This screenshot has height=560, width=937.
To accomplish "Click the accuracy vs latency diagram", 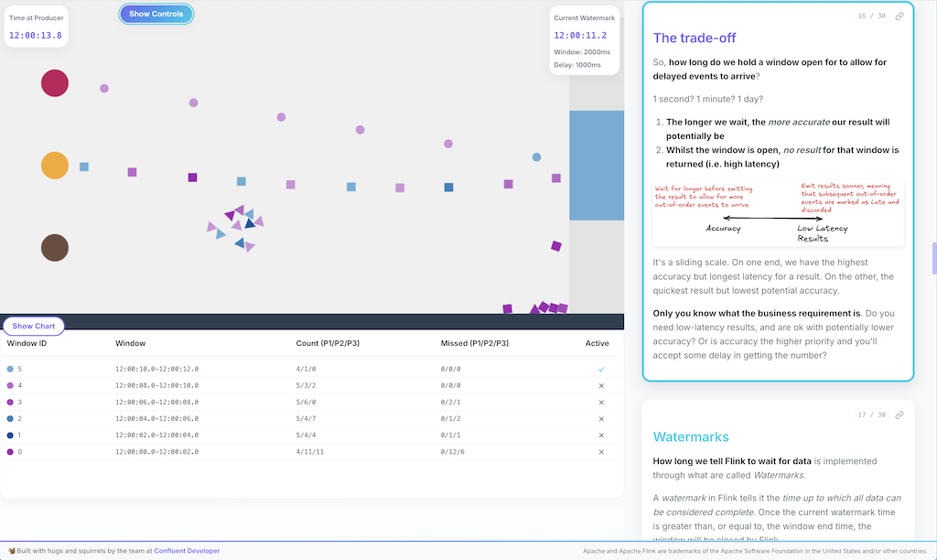I will coord(778,213).
